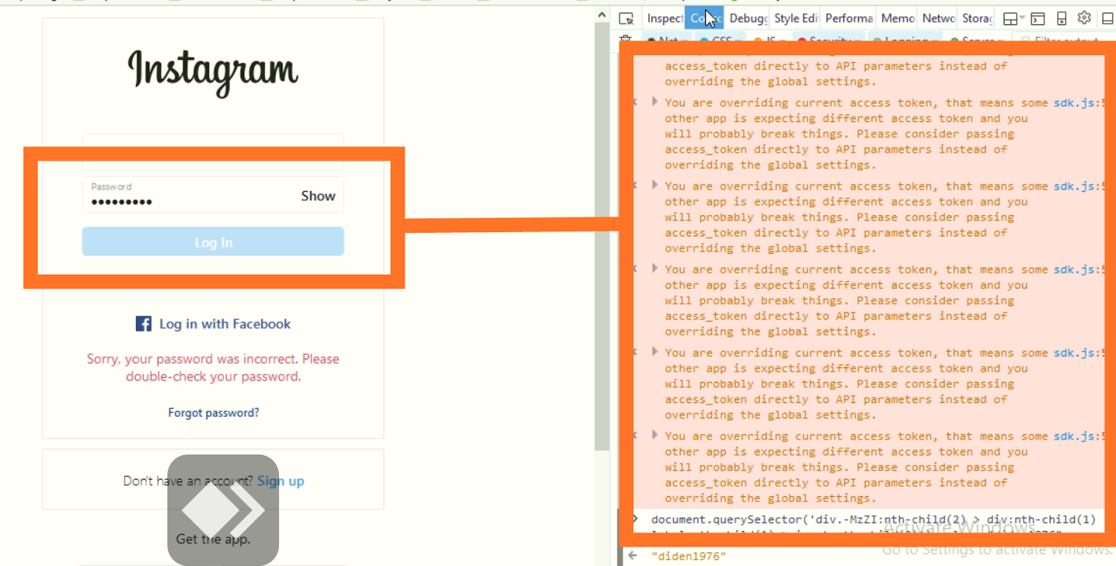
Task: Click the "Get the app." text
Action: [213, 539]
